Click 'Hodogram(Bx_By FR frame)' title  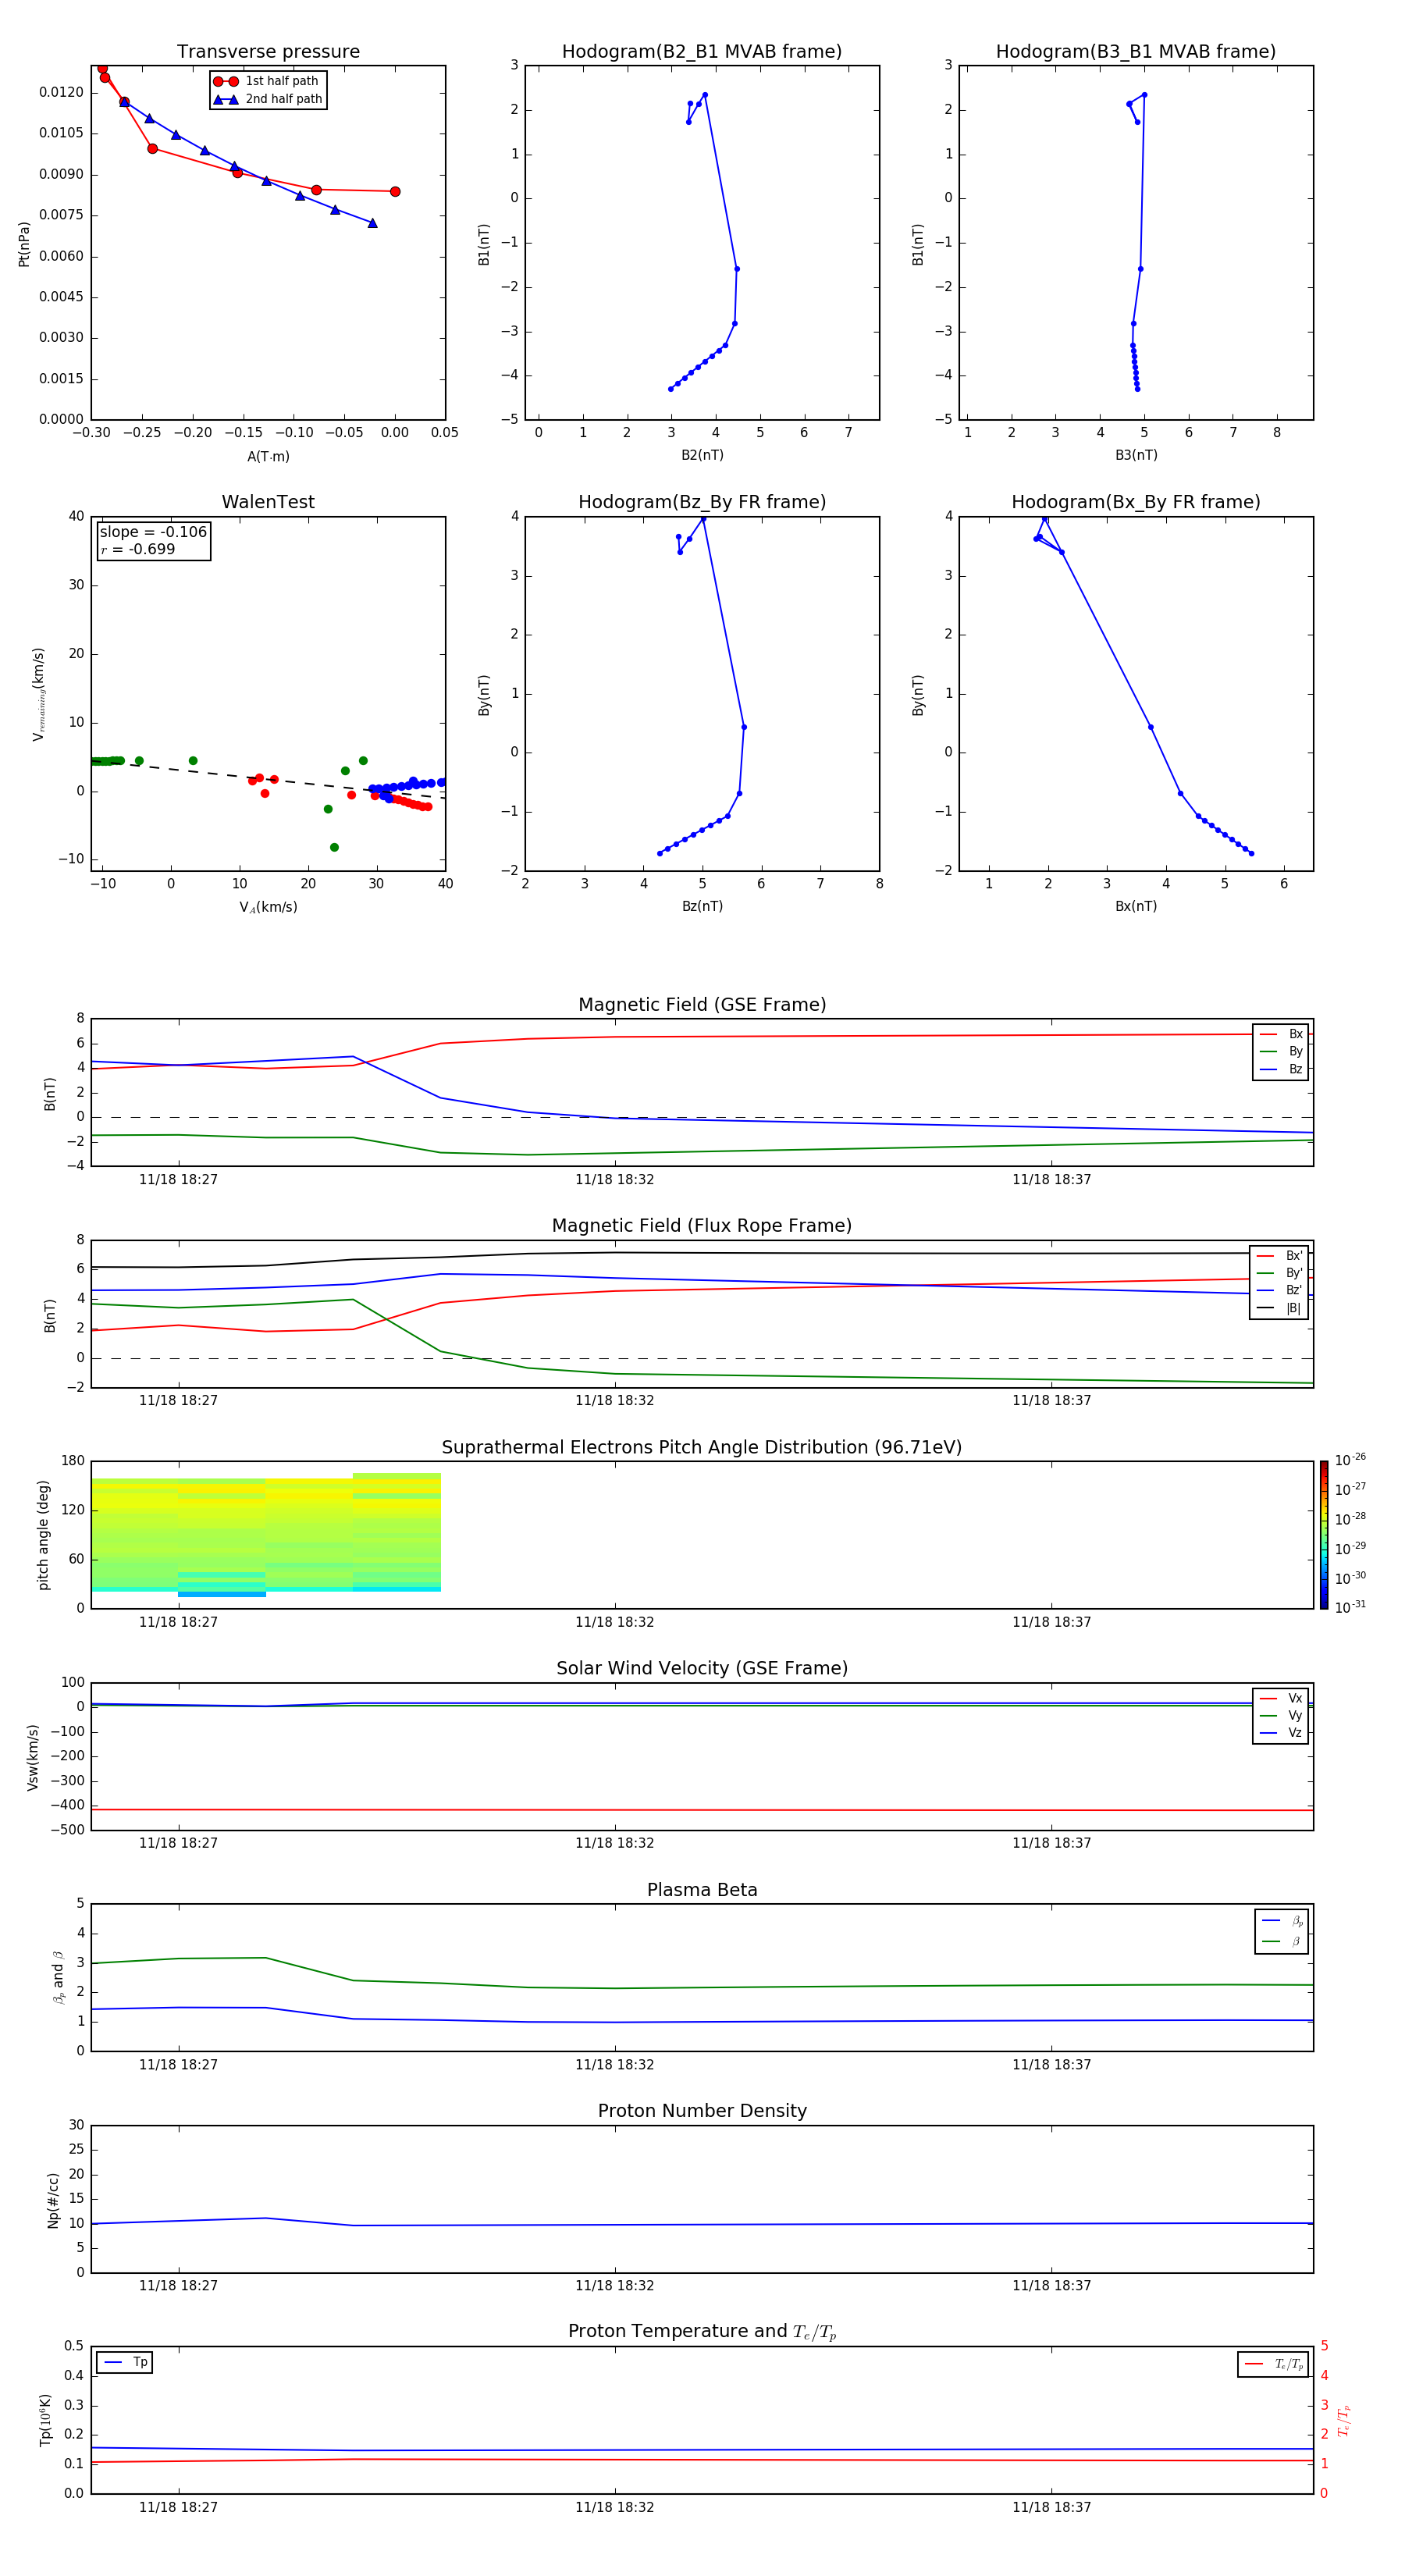click(1136, 502)
